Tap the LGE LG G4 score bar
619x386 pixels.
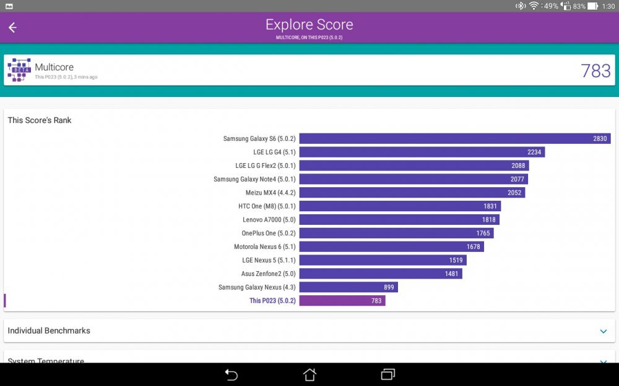[x=422, y=152]
